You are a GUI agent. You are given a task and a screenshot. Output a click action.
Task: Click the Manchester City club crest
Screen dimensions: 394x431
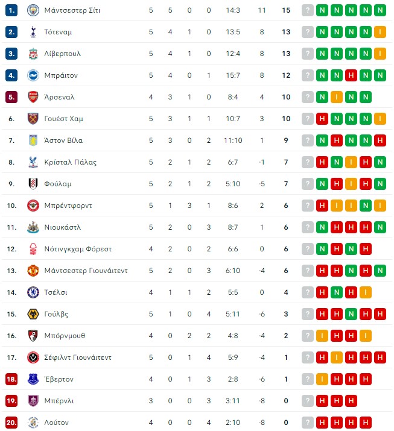[x=33, y=10]
